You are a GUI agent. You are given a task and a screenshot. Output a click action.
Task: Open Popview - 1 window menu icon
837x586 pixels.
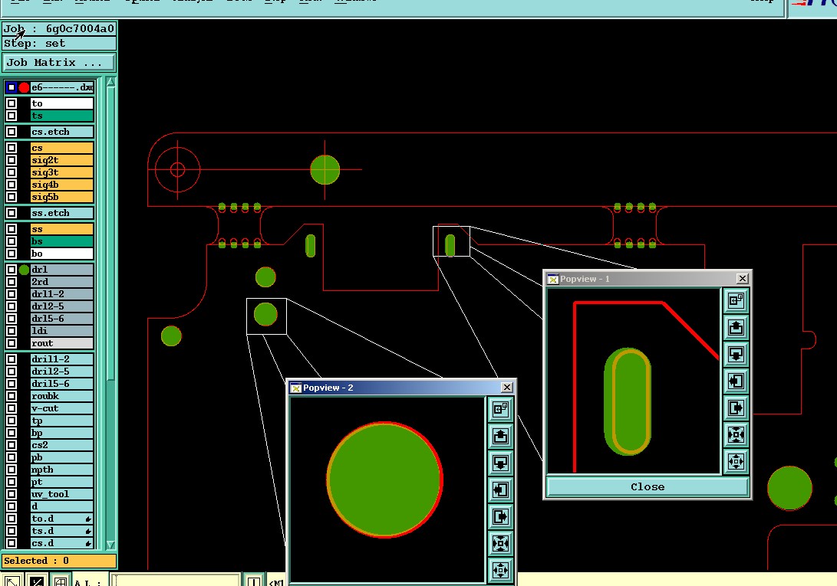pyautogui.click(x=553, y=279)
